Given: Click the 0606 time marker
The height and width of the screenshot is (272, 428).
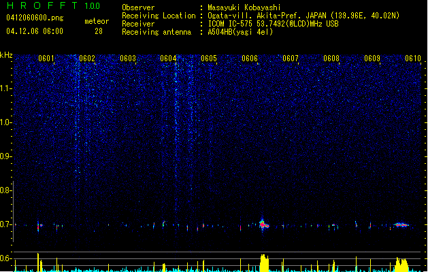Looking at the screenshot, I should pyautogui.click(x=250, y=58).
